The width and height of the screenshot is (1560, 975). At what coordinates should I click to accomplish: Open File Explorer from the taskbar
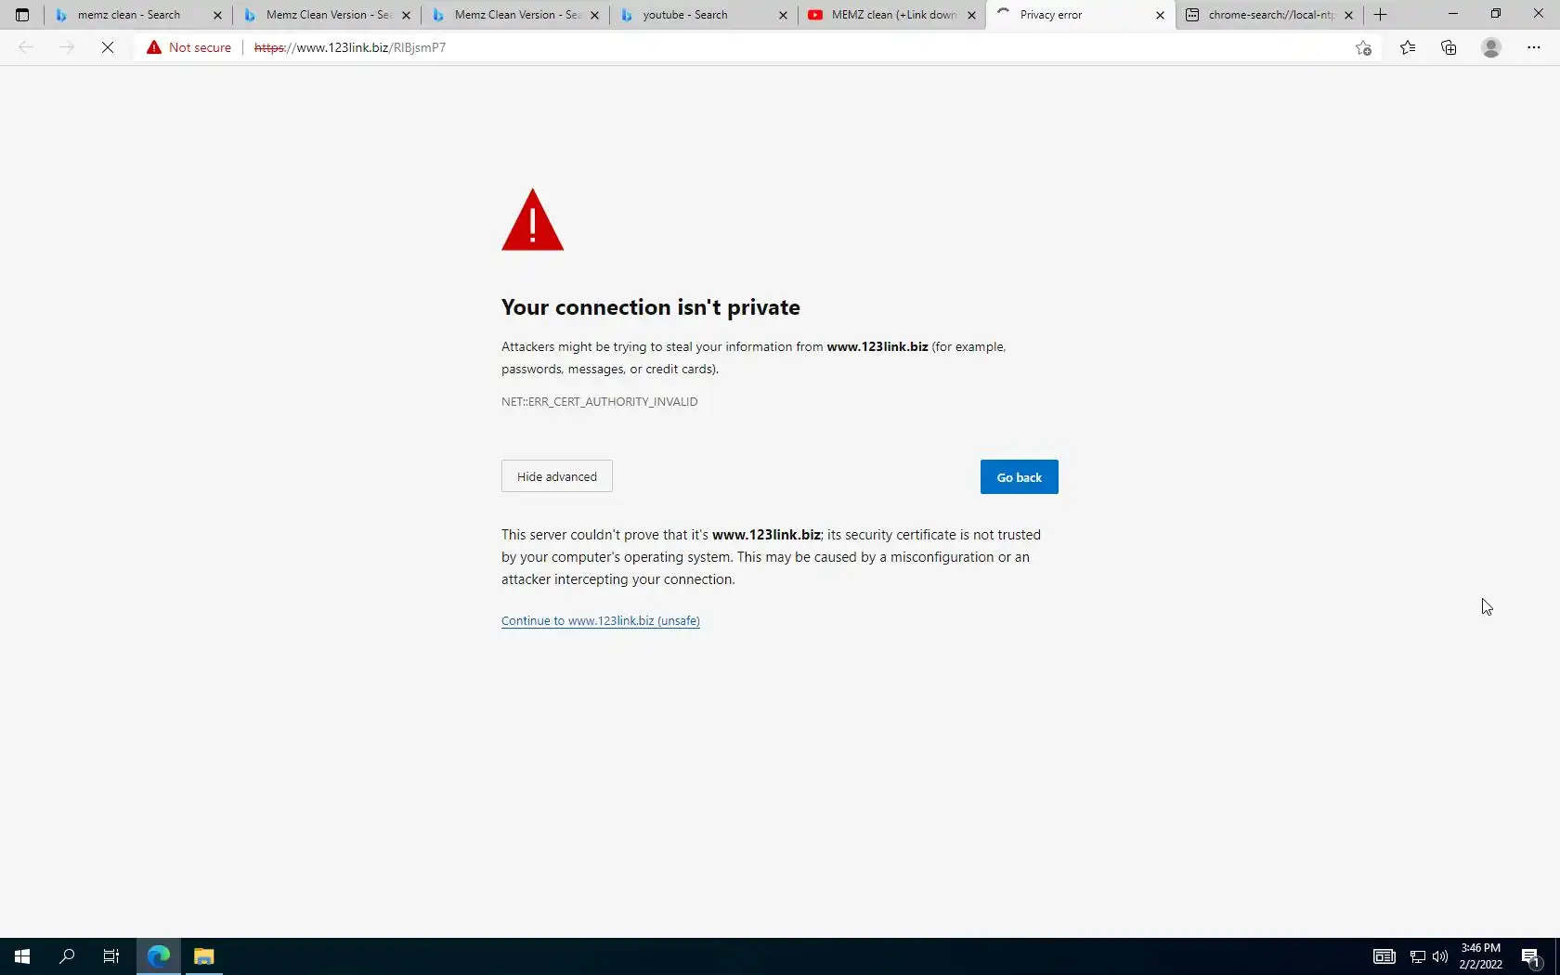click(204, 956)
